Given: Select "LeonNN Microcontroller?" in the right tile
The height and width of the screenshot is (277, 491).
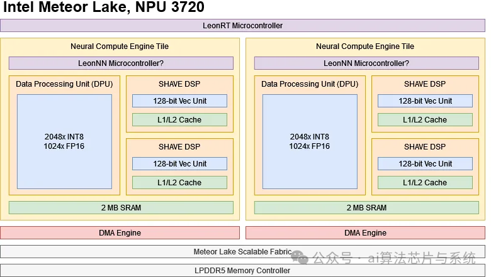Looking at the screenshot, I should [x=366, y=63].
